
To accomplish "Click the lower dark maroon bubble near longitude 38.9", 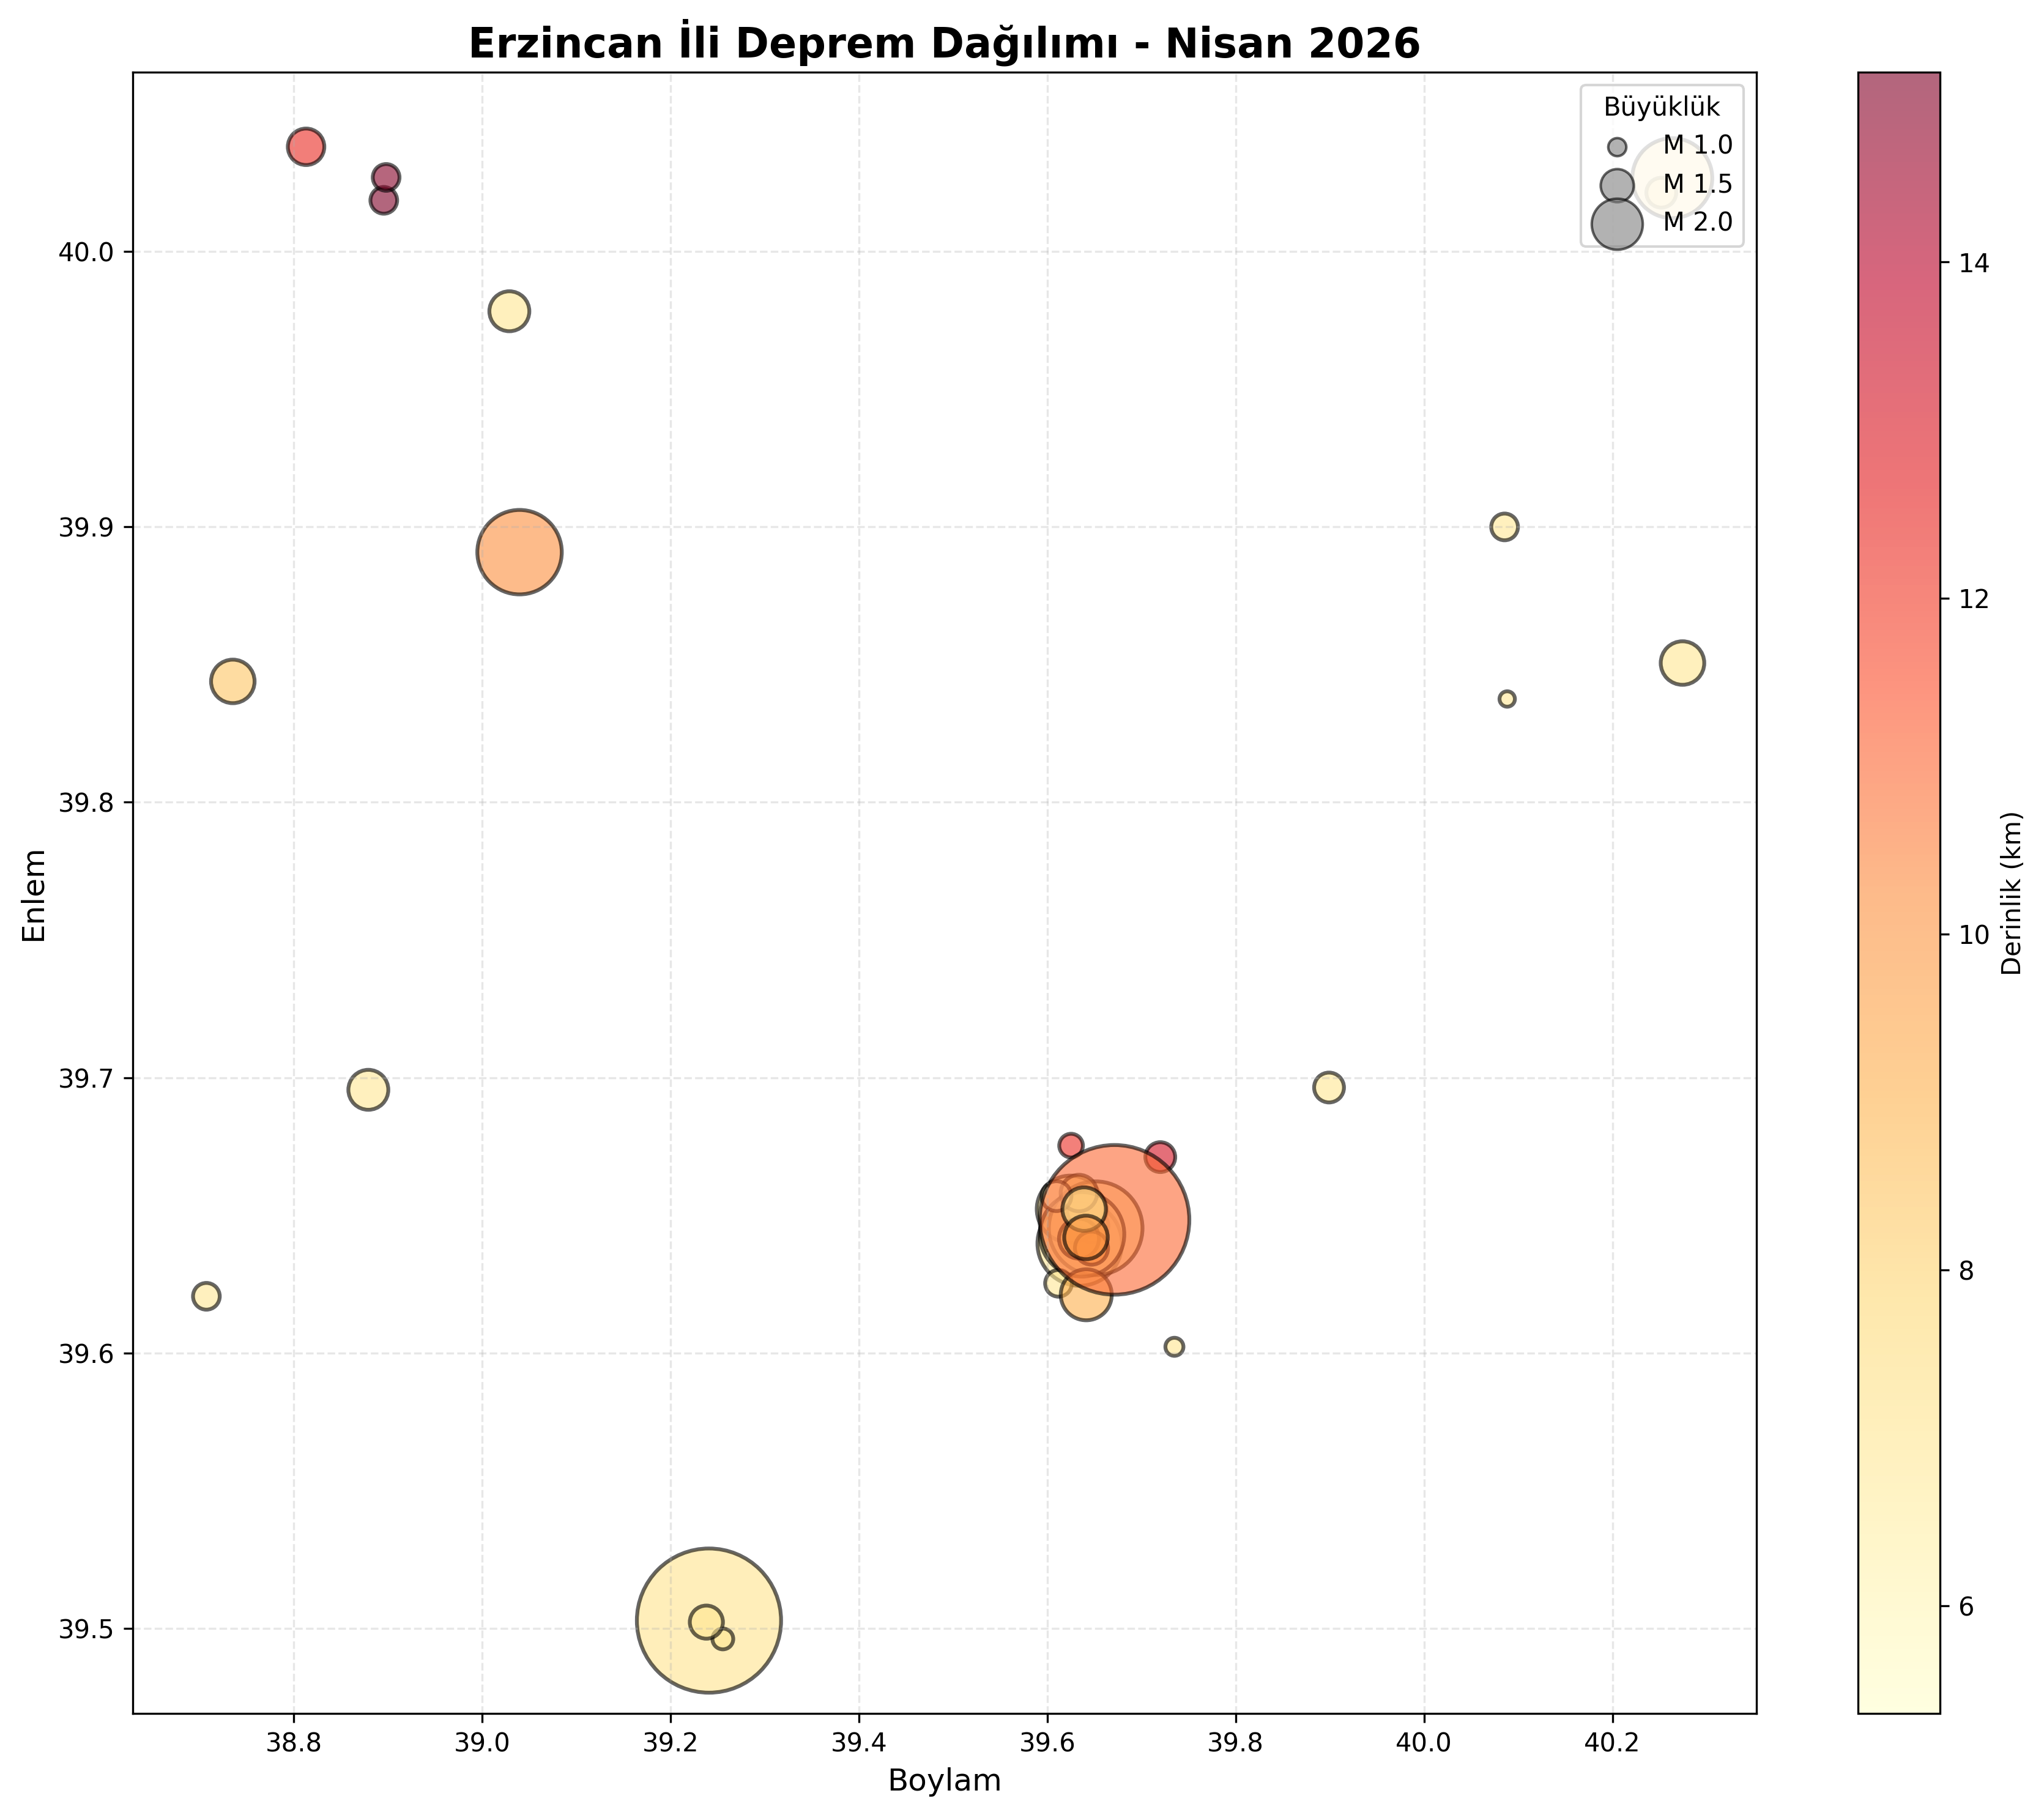I will pyautogui.click(x=383, y=201).
